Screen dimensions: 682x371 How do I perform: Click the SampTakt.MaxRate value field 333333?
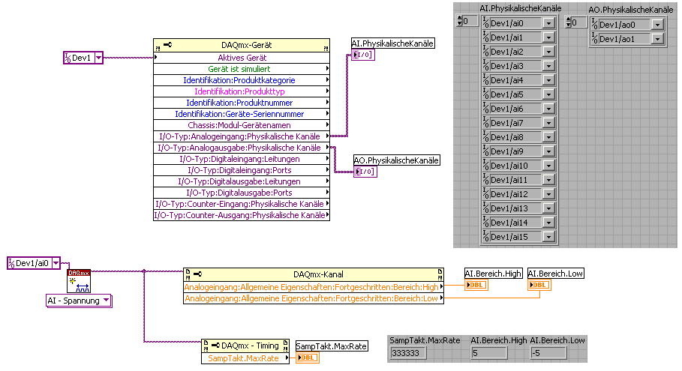click(408, 353)
